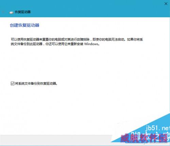Click the recovery drive icon in title bar
This screenshot has width=170, height=146.
[x=11, y=12]
